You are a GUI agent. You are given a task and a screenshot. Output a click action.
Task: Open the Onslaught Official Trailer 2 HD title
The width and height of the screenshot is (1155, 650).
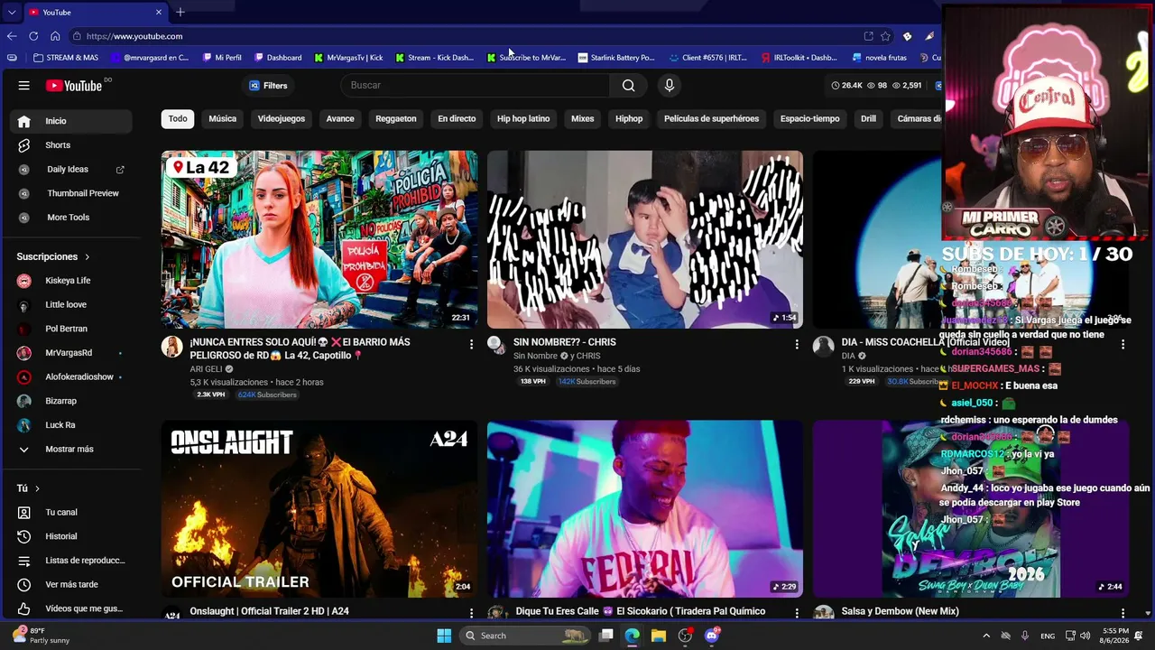point(269,611)
